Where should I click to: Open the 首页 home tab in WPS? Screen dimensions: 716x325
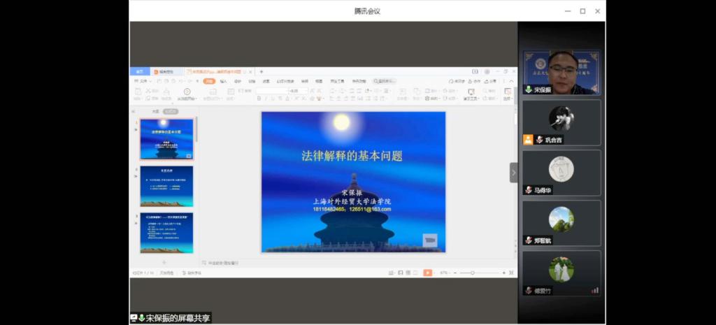[x=140, y=71]
